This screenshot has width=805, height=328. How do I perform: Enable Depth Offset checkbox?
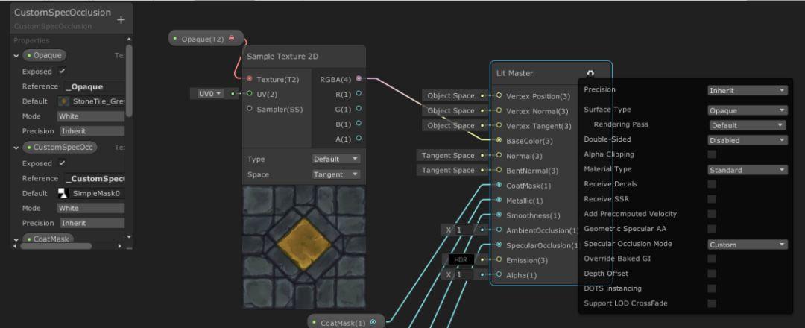(712, 273)
